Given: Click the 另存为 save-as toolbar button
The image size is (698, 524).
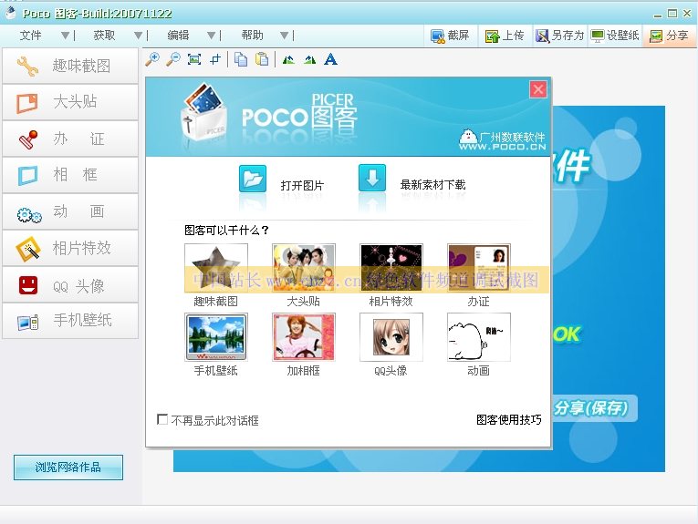Looking at the screenshot, I should tap(559, 36).
